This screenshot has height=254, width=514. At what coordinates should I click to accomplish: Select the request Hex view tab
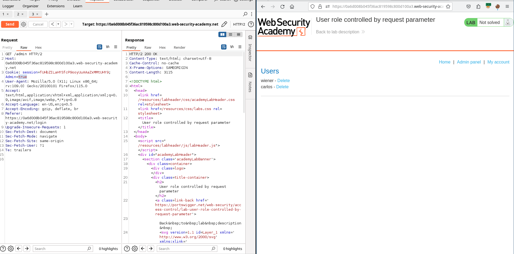click(38, 47)
